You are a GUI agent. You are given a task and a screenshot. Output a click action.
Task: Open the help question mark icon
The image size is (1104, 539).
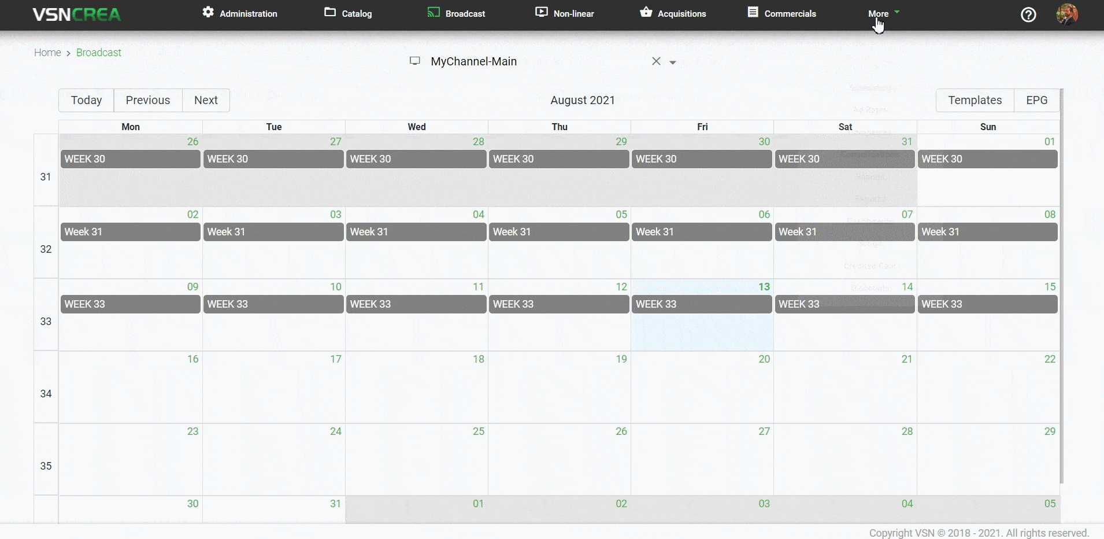[x=1028, y=14]
